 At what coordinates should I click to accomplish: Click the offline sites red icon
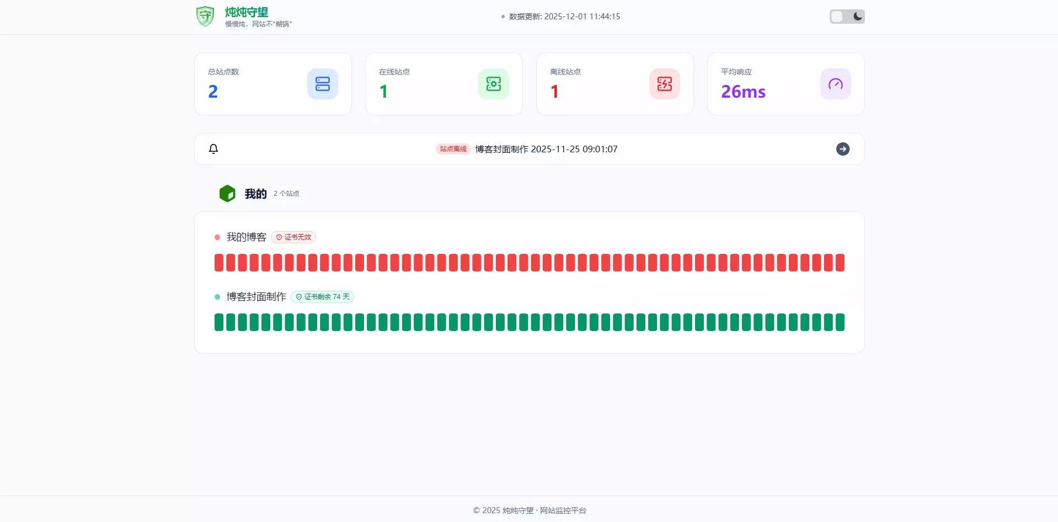664,84
